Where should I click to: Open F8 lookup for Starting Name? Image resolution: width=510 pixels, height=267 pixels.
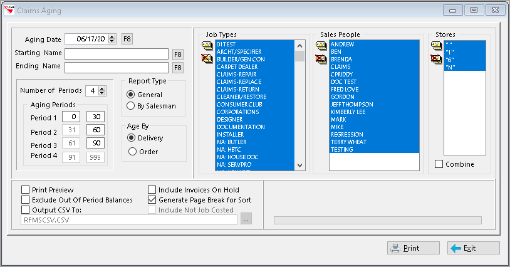click(x=177, y=55)
